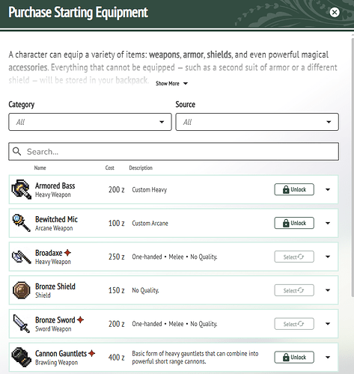Open the Category dropdown

tap(90, 122)
